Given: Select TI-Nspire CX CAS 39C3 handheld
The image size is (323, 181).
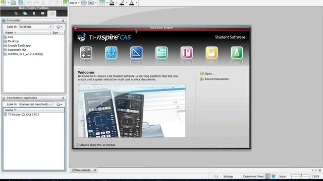Looking at the screenshot, I should 21,115.
